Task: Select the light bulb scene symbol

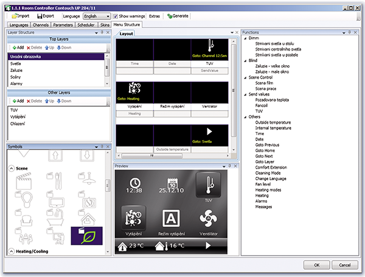Action: (24, 200)
